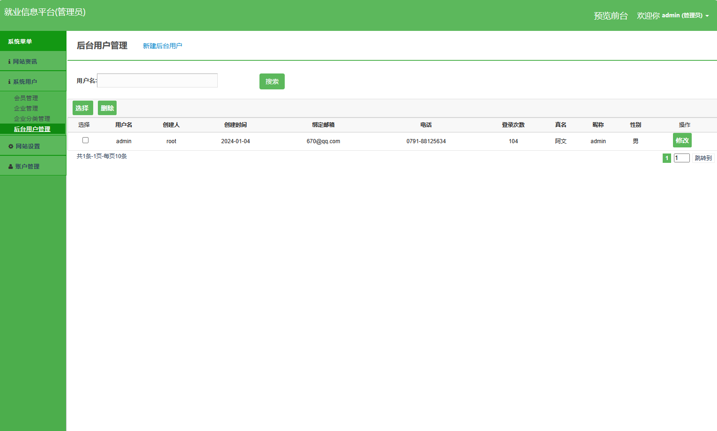Open the admin (管理员) account dropdown

685,15
